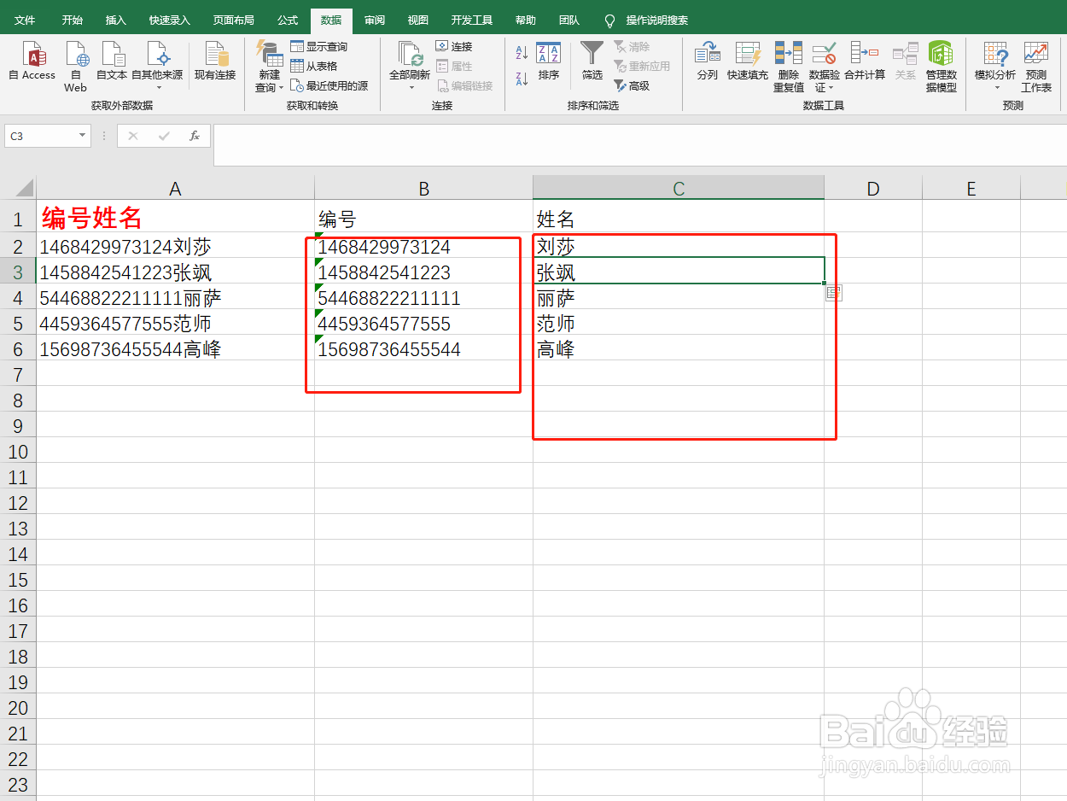Viewport: 1067px width, 801px height.
Task: Click cell C5 with 范师
Action: coord(679,324)
